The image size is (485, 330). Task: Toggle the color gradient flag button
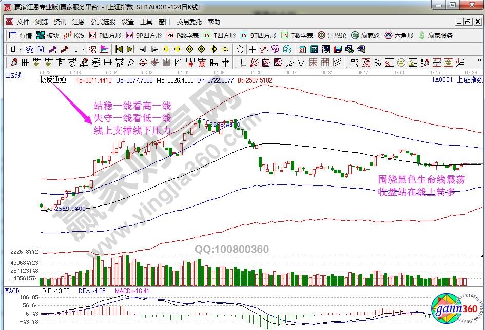point(104,49)
